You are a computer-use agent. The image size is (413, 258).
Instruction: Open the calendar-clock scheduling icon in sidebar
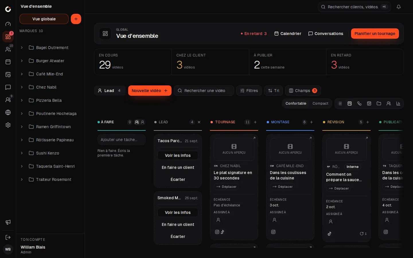pyautogui.click(x=8, y=75)
